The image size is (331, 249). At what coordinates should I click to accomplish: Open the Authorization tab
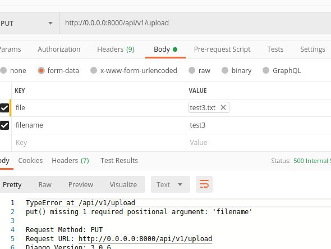point(59,49)
